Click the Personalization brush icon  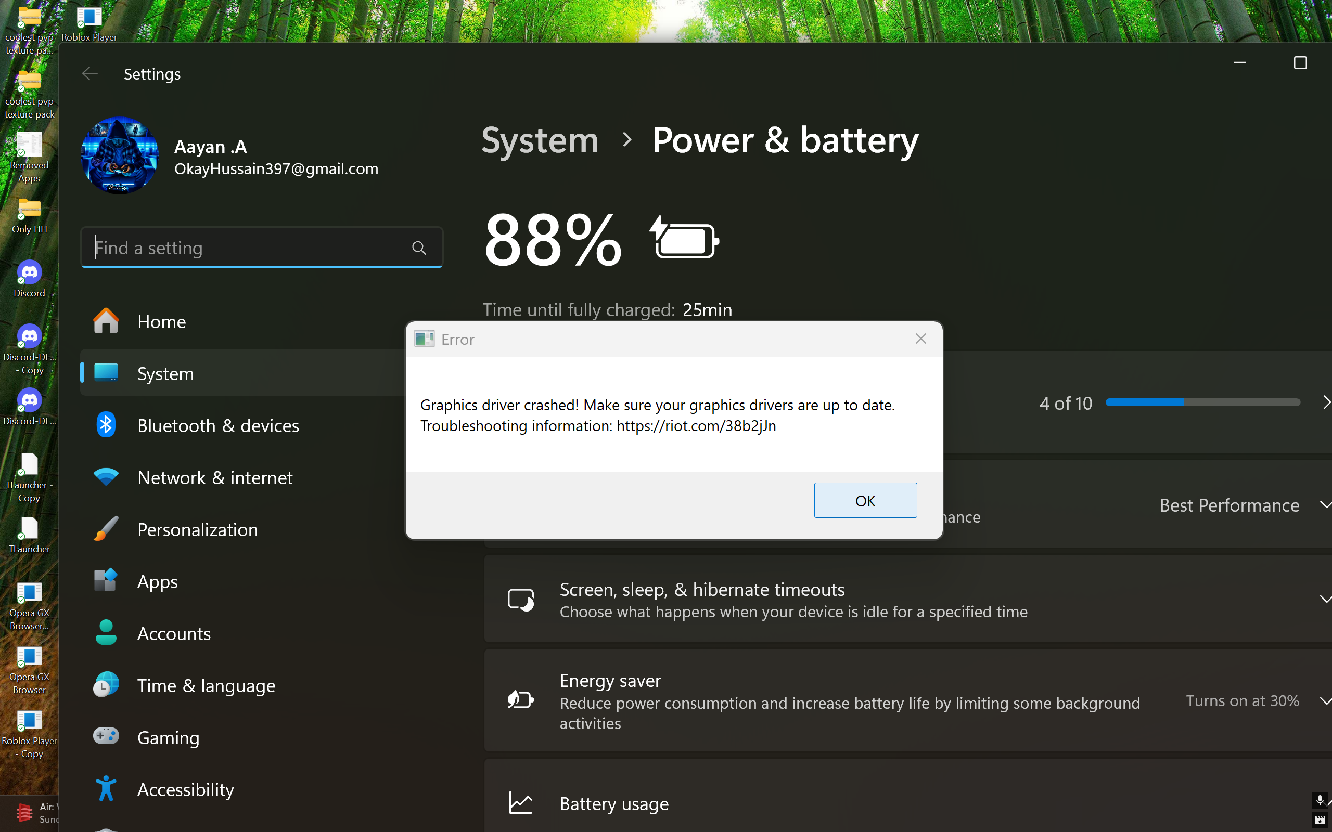106,529
